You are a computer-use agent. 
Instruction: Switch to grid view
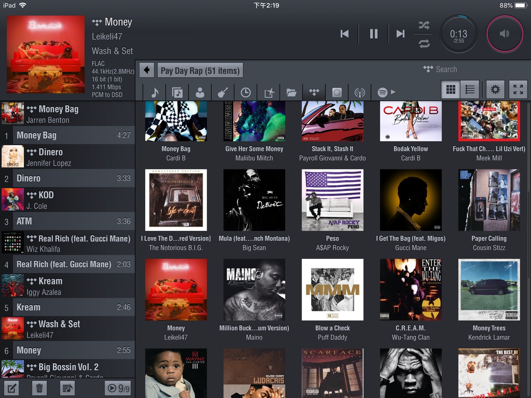point(451,89)
